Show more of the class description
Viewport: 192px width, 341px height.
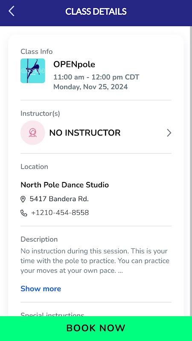pyautogui.click(x=41, y=289)
